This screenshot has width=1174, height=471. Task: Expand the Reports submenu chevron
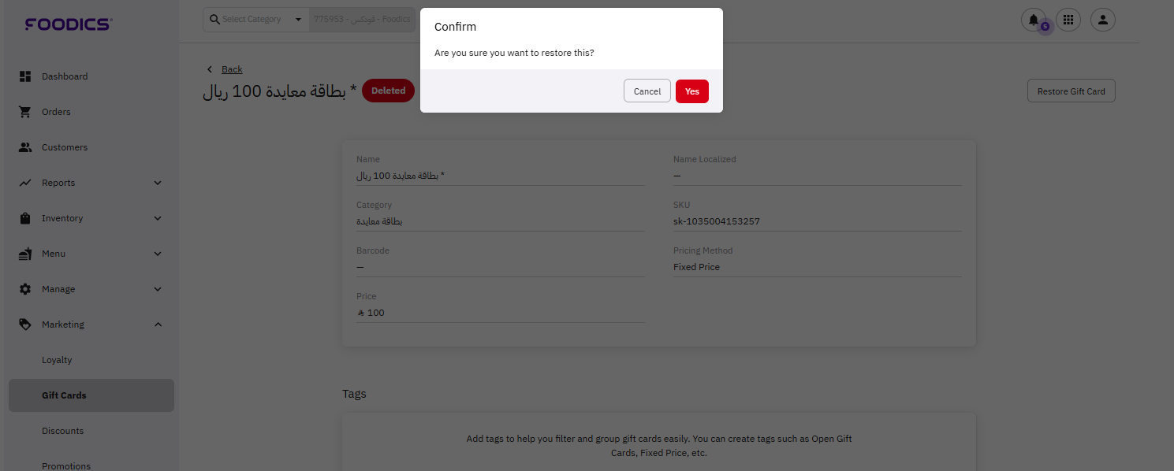(158, 183)
